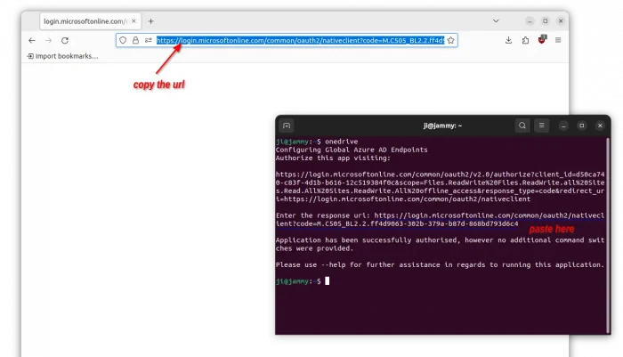Click the ublock extension icon in toolbar
The height and width of the screenshot is (357, 623).
tap(541, 40)
